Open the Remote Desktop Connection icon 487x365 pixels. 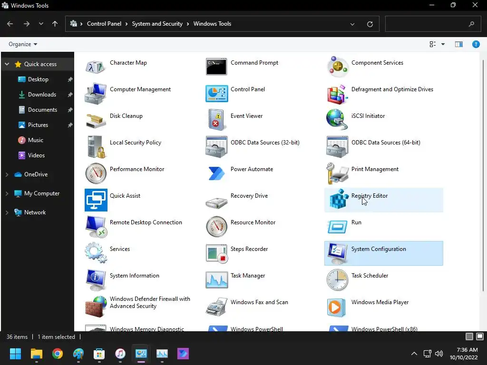[x=96, y=227]
